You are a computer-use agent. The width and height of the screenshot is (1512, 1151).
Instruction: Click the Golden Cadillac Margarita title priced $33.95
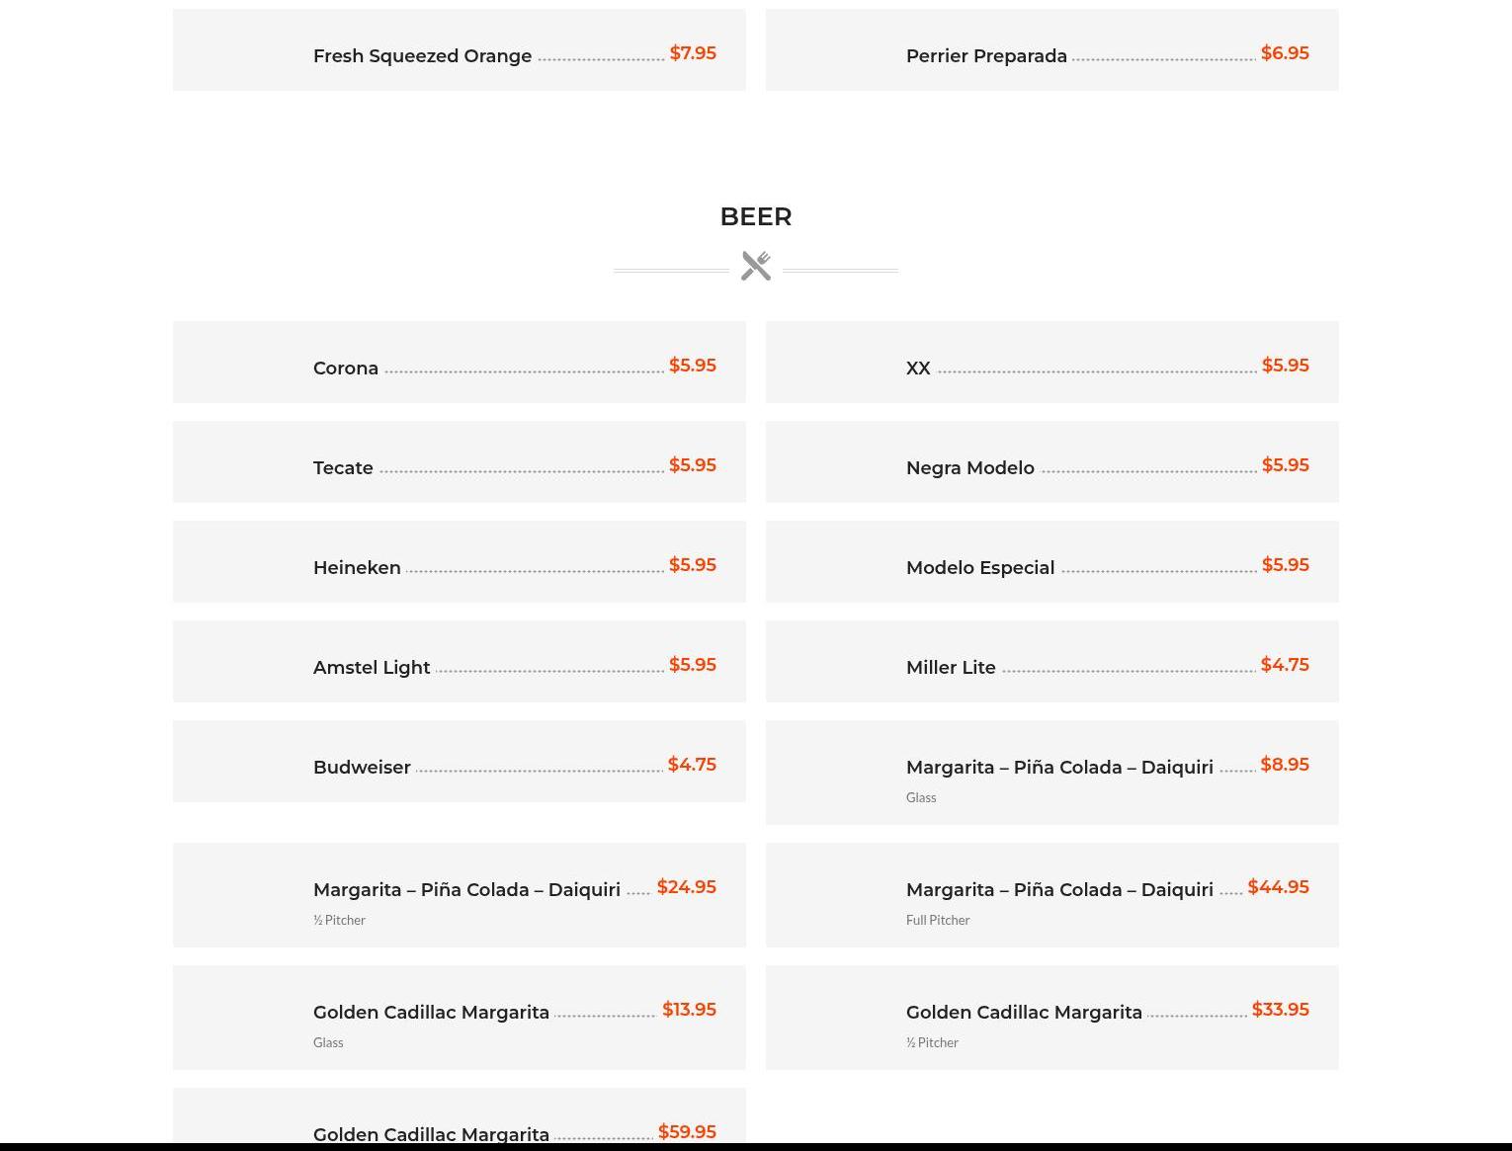pyautogui.click(x=1024, y=1013)
